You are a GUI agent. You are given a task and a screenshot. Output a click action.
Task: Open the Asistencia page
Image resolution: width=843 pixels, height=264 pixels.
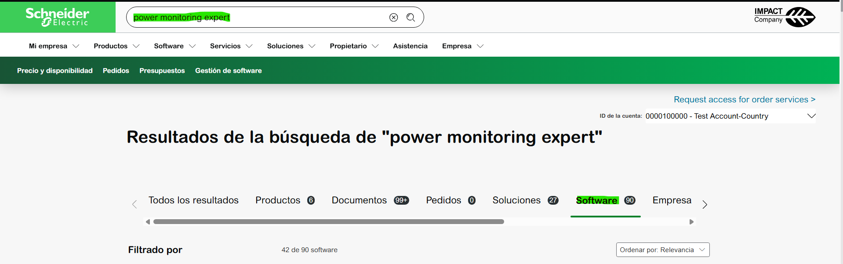click(410, 46)
